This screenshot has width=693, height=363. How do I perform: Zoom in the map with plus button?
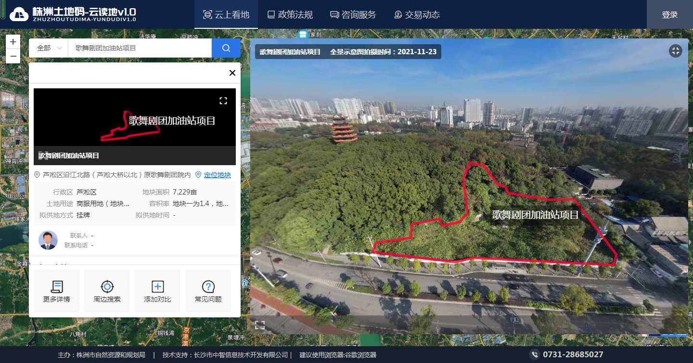tap(13, 42)
